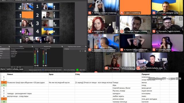
Task: Click cell 'веер денег'
Action: 151,88
